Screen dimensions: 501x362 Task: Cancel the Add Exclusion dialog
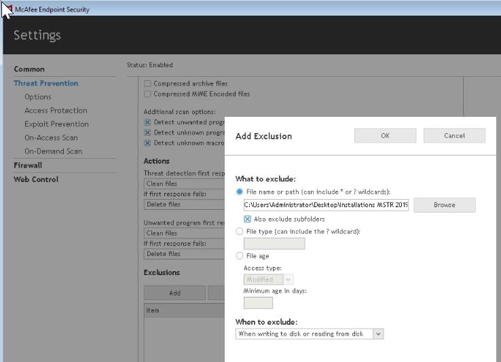[454, 136]
